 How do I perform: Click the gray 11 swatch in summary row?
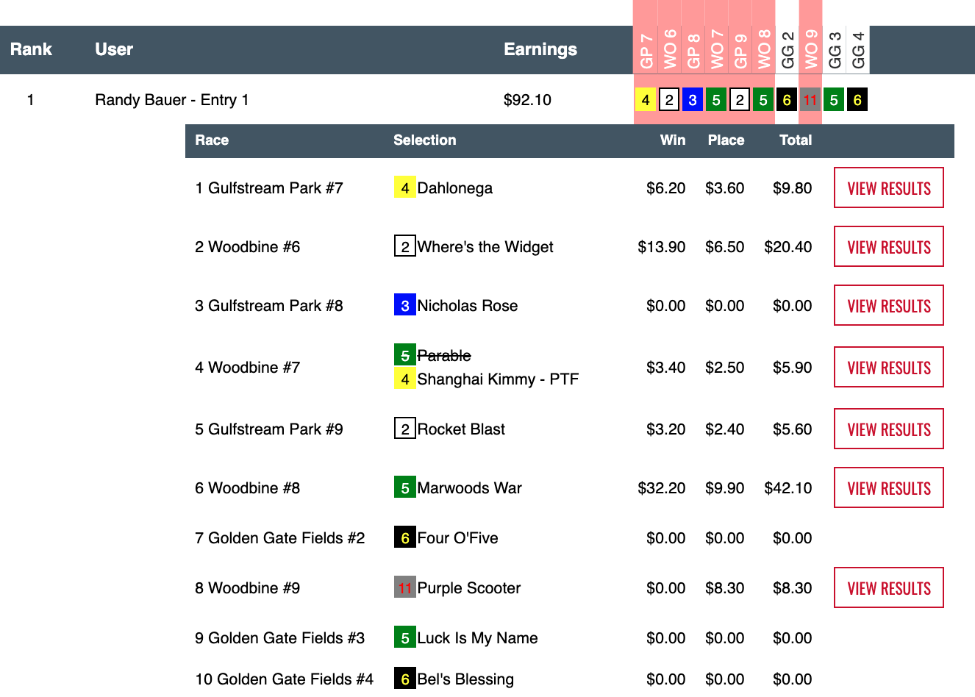(810, 100)
